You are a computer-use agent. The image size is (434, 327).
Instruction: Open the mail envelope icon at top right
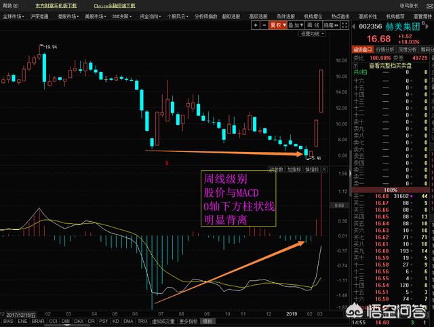pyautogui.click(x=429, y=6)
